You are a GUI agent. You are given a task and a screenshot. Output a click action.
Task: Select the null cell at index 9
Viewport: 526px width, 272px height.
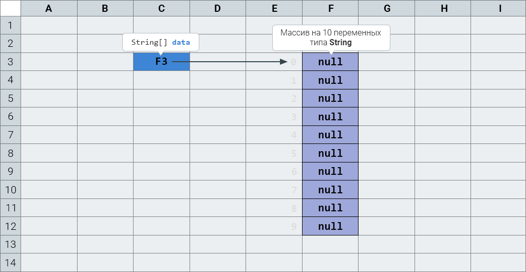330,226
